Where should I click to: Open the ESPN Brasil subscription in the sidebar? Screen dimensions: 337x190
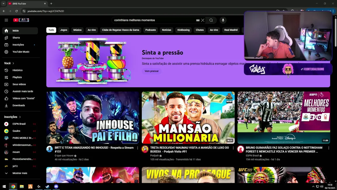coord(20,124)
